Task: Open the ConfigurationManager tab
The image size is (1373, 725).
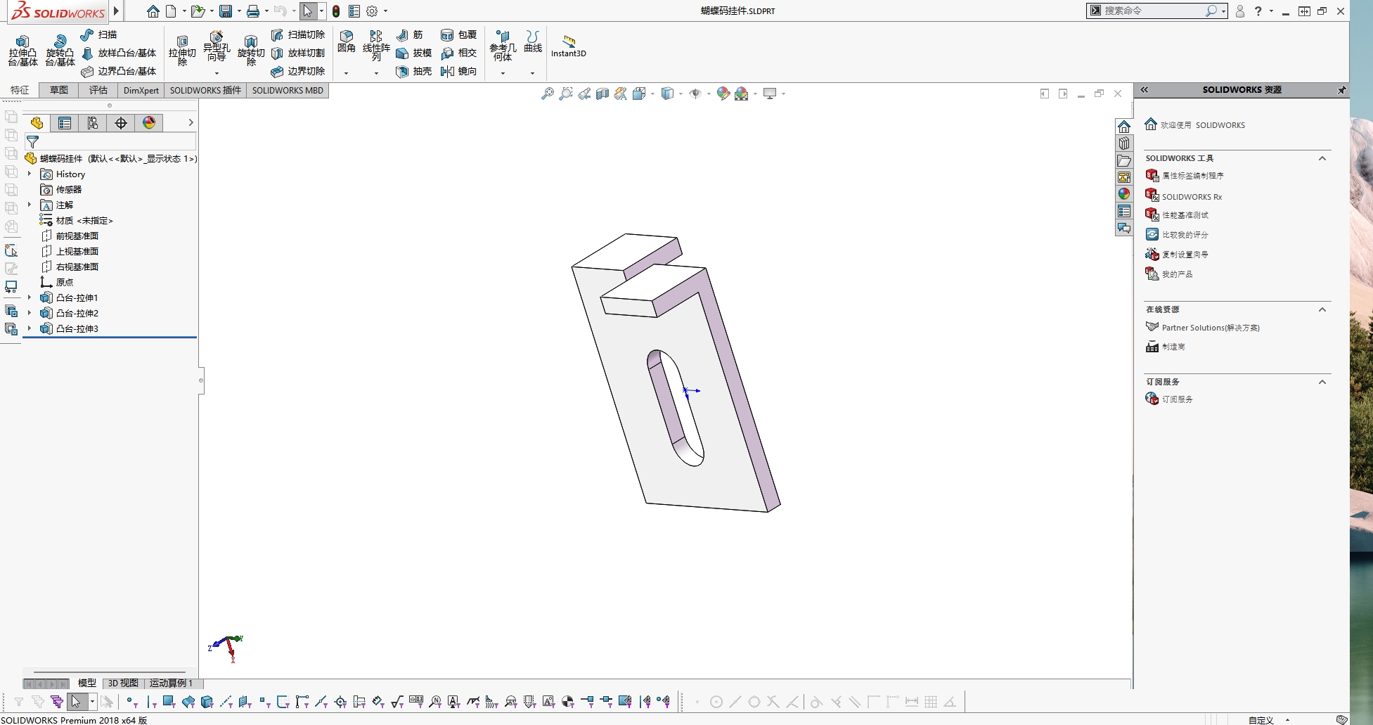Action: click(93, 123)
